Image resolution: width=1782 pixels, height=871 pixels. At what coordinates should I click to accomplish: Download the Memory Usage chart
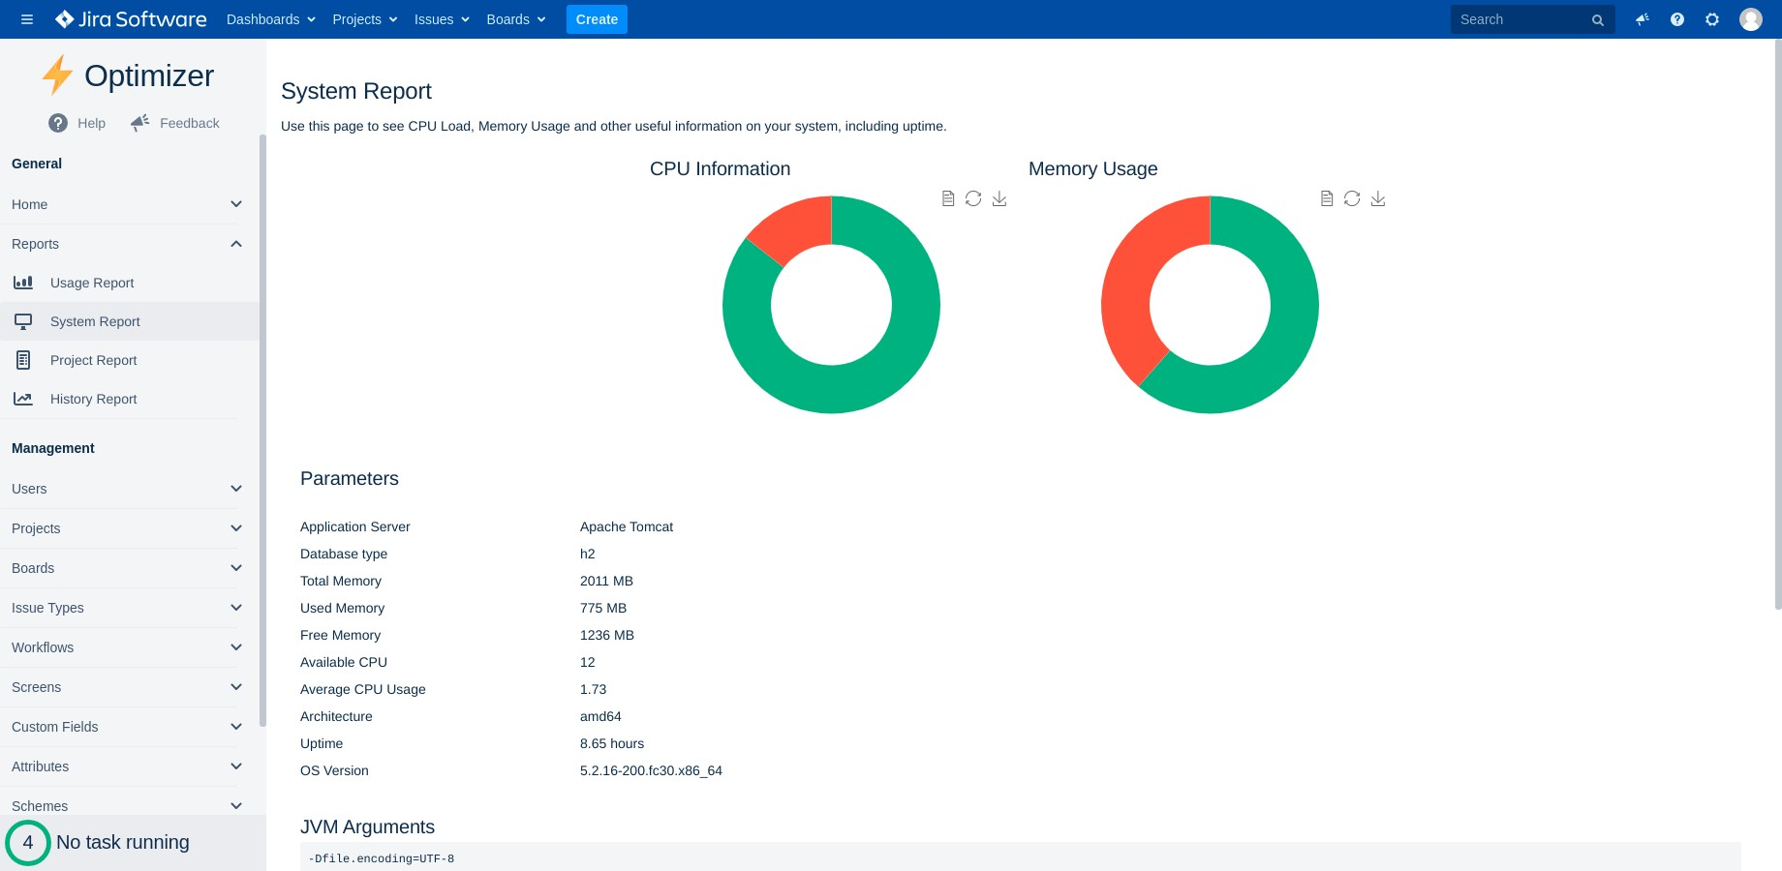(x=1378, y=198)
